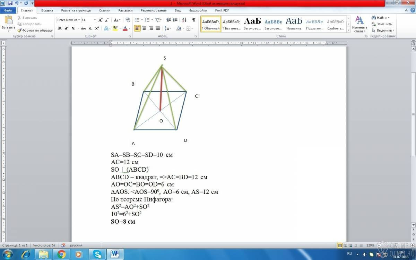Screen dimensions: 416x260
Task: Click the Grow Font icon
Action: (100, 20)
